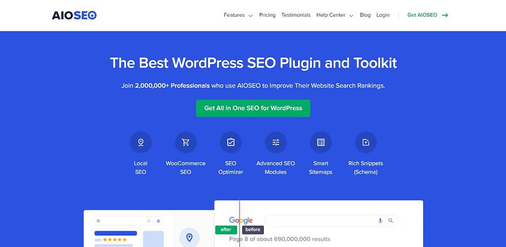Click the Smart Sitemaps list icon
The width and height of the screenshot is (506, 247).
[x=321, y=142]
